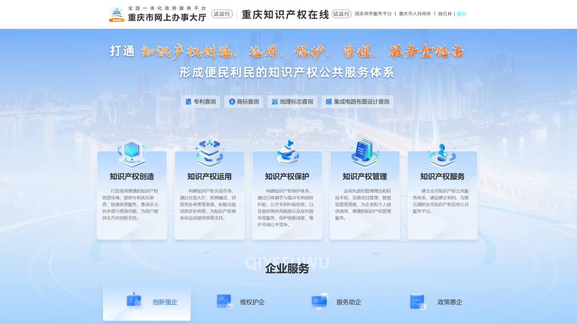Visit 重庆市人民政府 link
This screenshot has width=577, height=324.
point(415,14)
